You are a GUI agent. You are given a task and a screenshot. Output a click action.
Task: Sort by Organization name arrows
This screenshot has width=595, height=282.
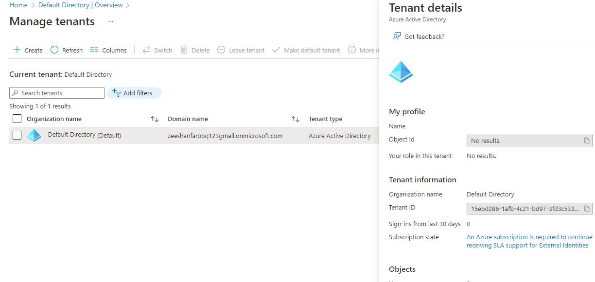pos(155,119)
